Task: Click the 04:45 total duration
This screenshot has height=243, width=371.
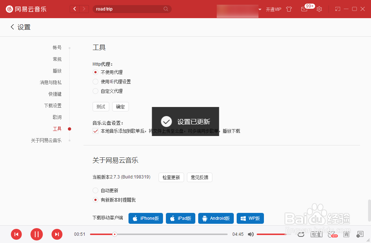Action: (238, 234)
